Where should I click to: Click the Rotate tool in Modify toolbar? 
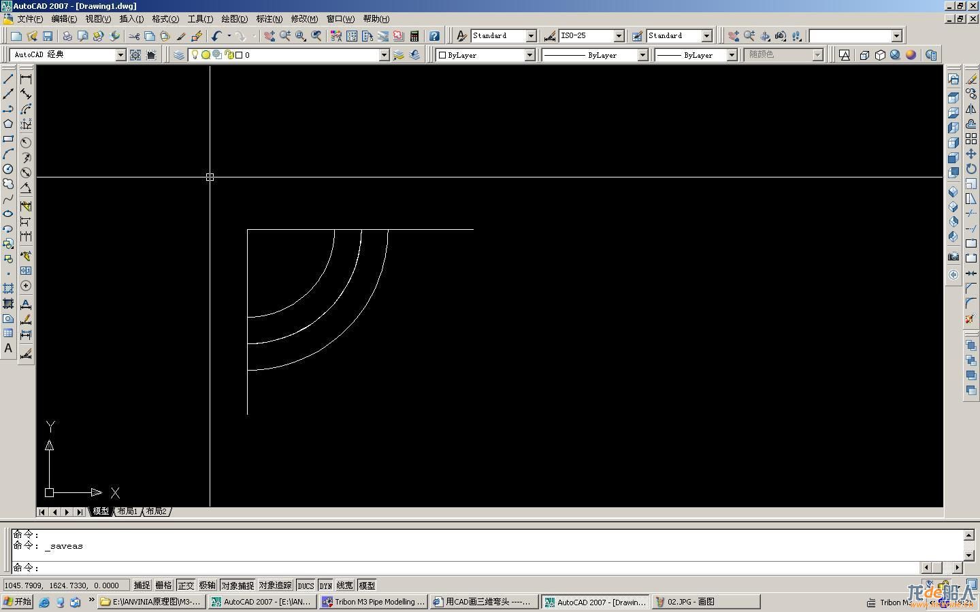971,169
